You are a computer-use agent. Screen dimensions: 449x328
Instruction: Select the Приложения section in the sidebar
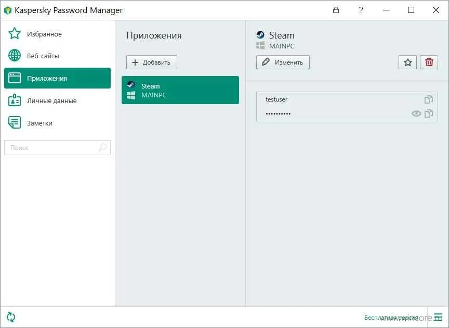[x=57, y=78]
